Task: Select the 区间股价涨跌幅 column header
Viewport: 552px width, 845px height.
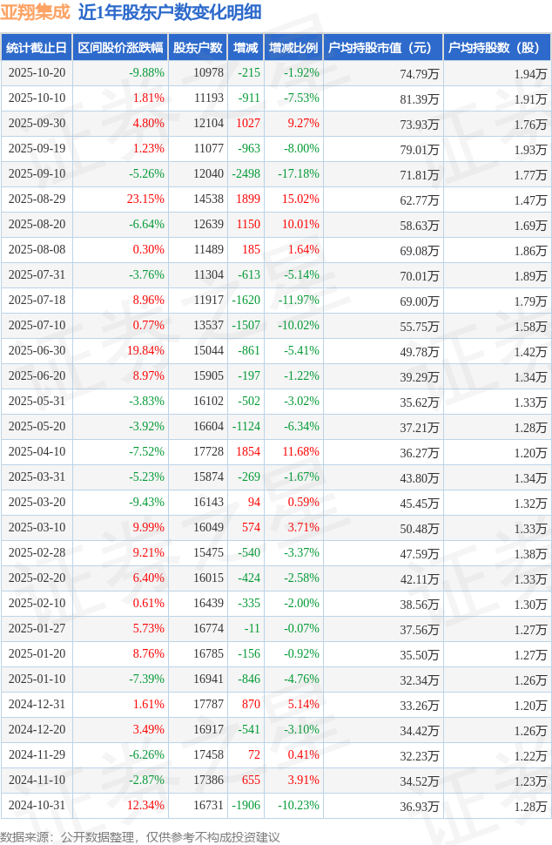Action: tap(119, 48)
